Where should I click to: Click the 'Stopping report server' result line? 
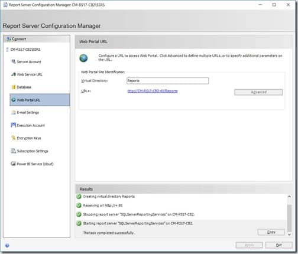(139, 214)
